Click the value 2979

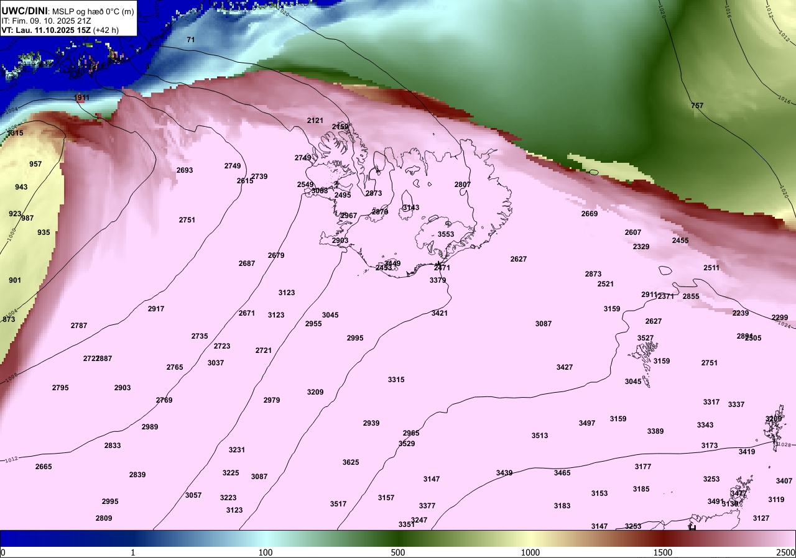click(x=272, y=400)
